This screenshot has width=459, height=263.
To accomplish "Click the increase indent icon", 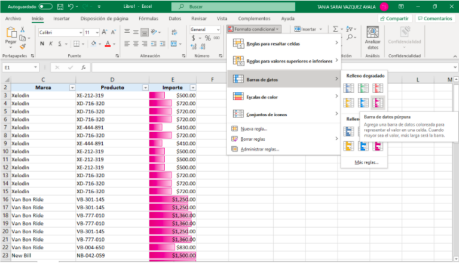I will click(163, 44).
